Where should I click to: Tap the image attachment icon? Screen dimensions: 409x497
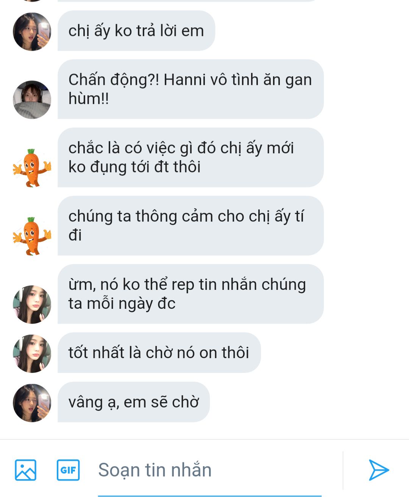[x=25, y=470]
